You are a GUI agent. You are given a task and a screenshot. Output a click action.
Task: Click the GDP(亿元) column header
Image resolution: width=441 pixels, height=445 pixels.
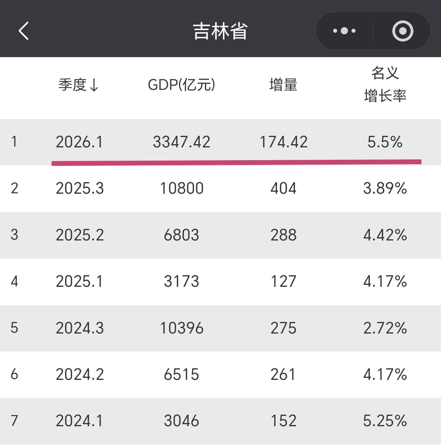coord(182,84)
